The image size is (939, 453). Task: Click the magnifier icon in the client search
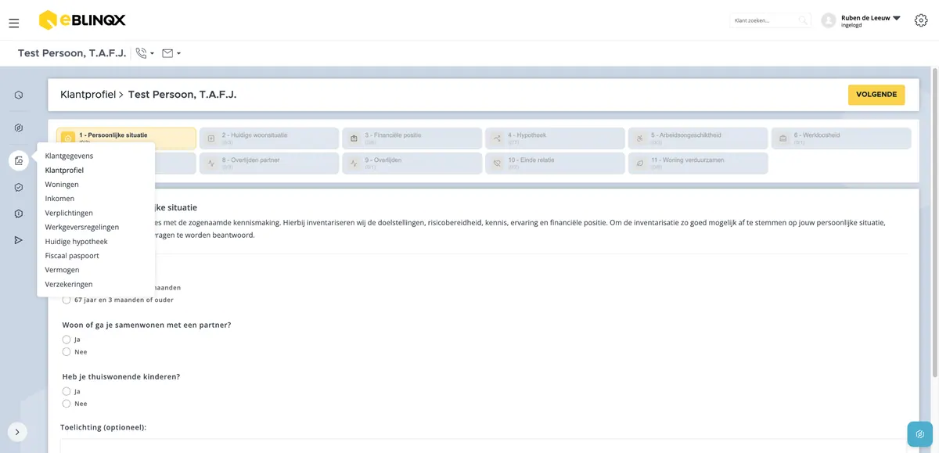pyautogui.click(x=803, y=20)
